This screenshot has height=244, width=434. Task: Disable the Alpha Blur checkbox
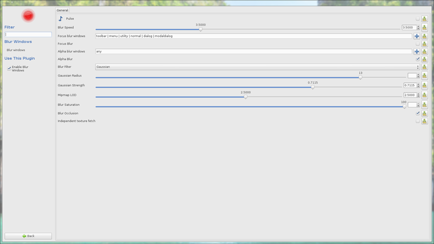[417, 59]
